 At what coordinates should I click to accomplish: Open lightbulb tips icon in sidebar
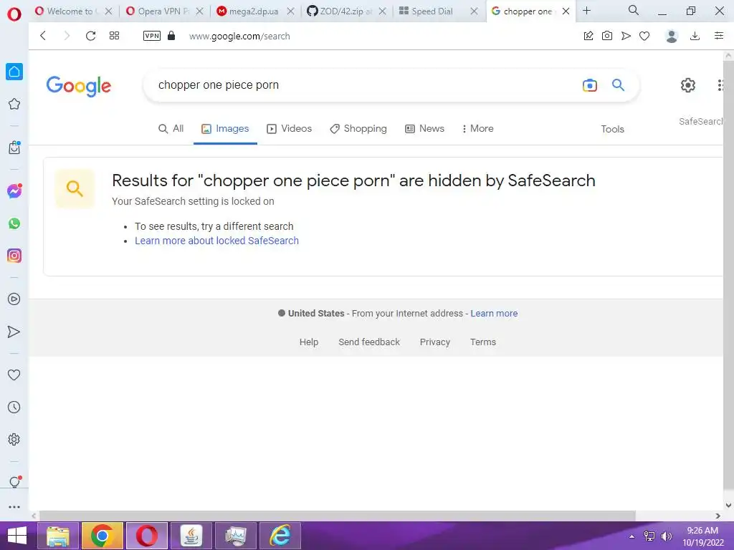(x=14, y=482)
